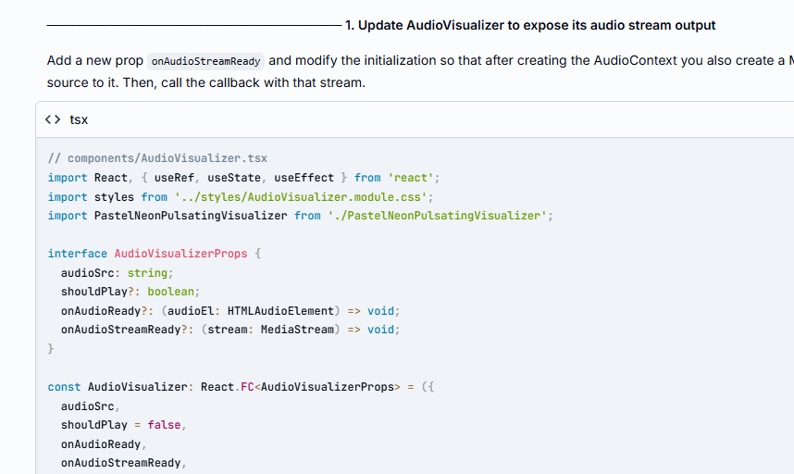Viewport: 794px width, 474px height.
Task: Click the heading 'Update AudioVisualizer to expose its audio stream output'
Action: tap(530, 25)
